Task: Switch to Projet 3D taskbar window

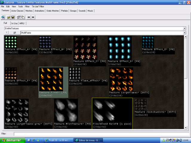Action: coord(58,140)
